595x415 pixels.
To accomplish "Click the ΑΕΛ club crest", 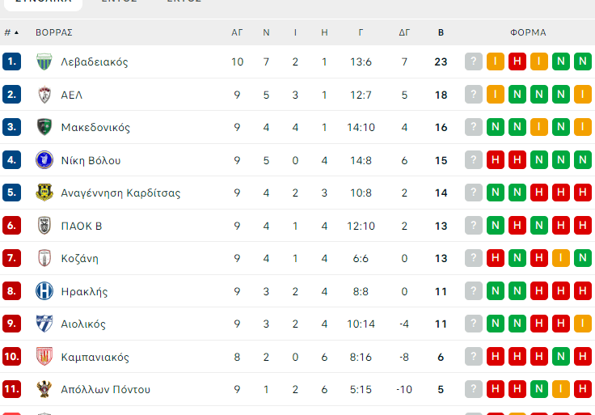I will [44, 95].
